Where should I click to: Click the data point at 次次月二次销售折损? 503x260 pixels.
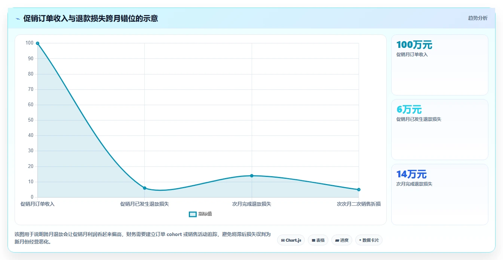tap(359, 189)
